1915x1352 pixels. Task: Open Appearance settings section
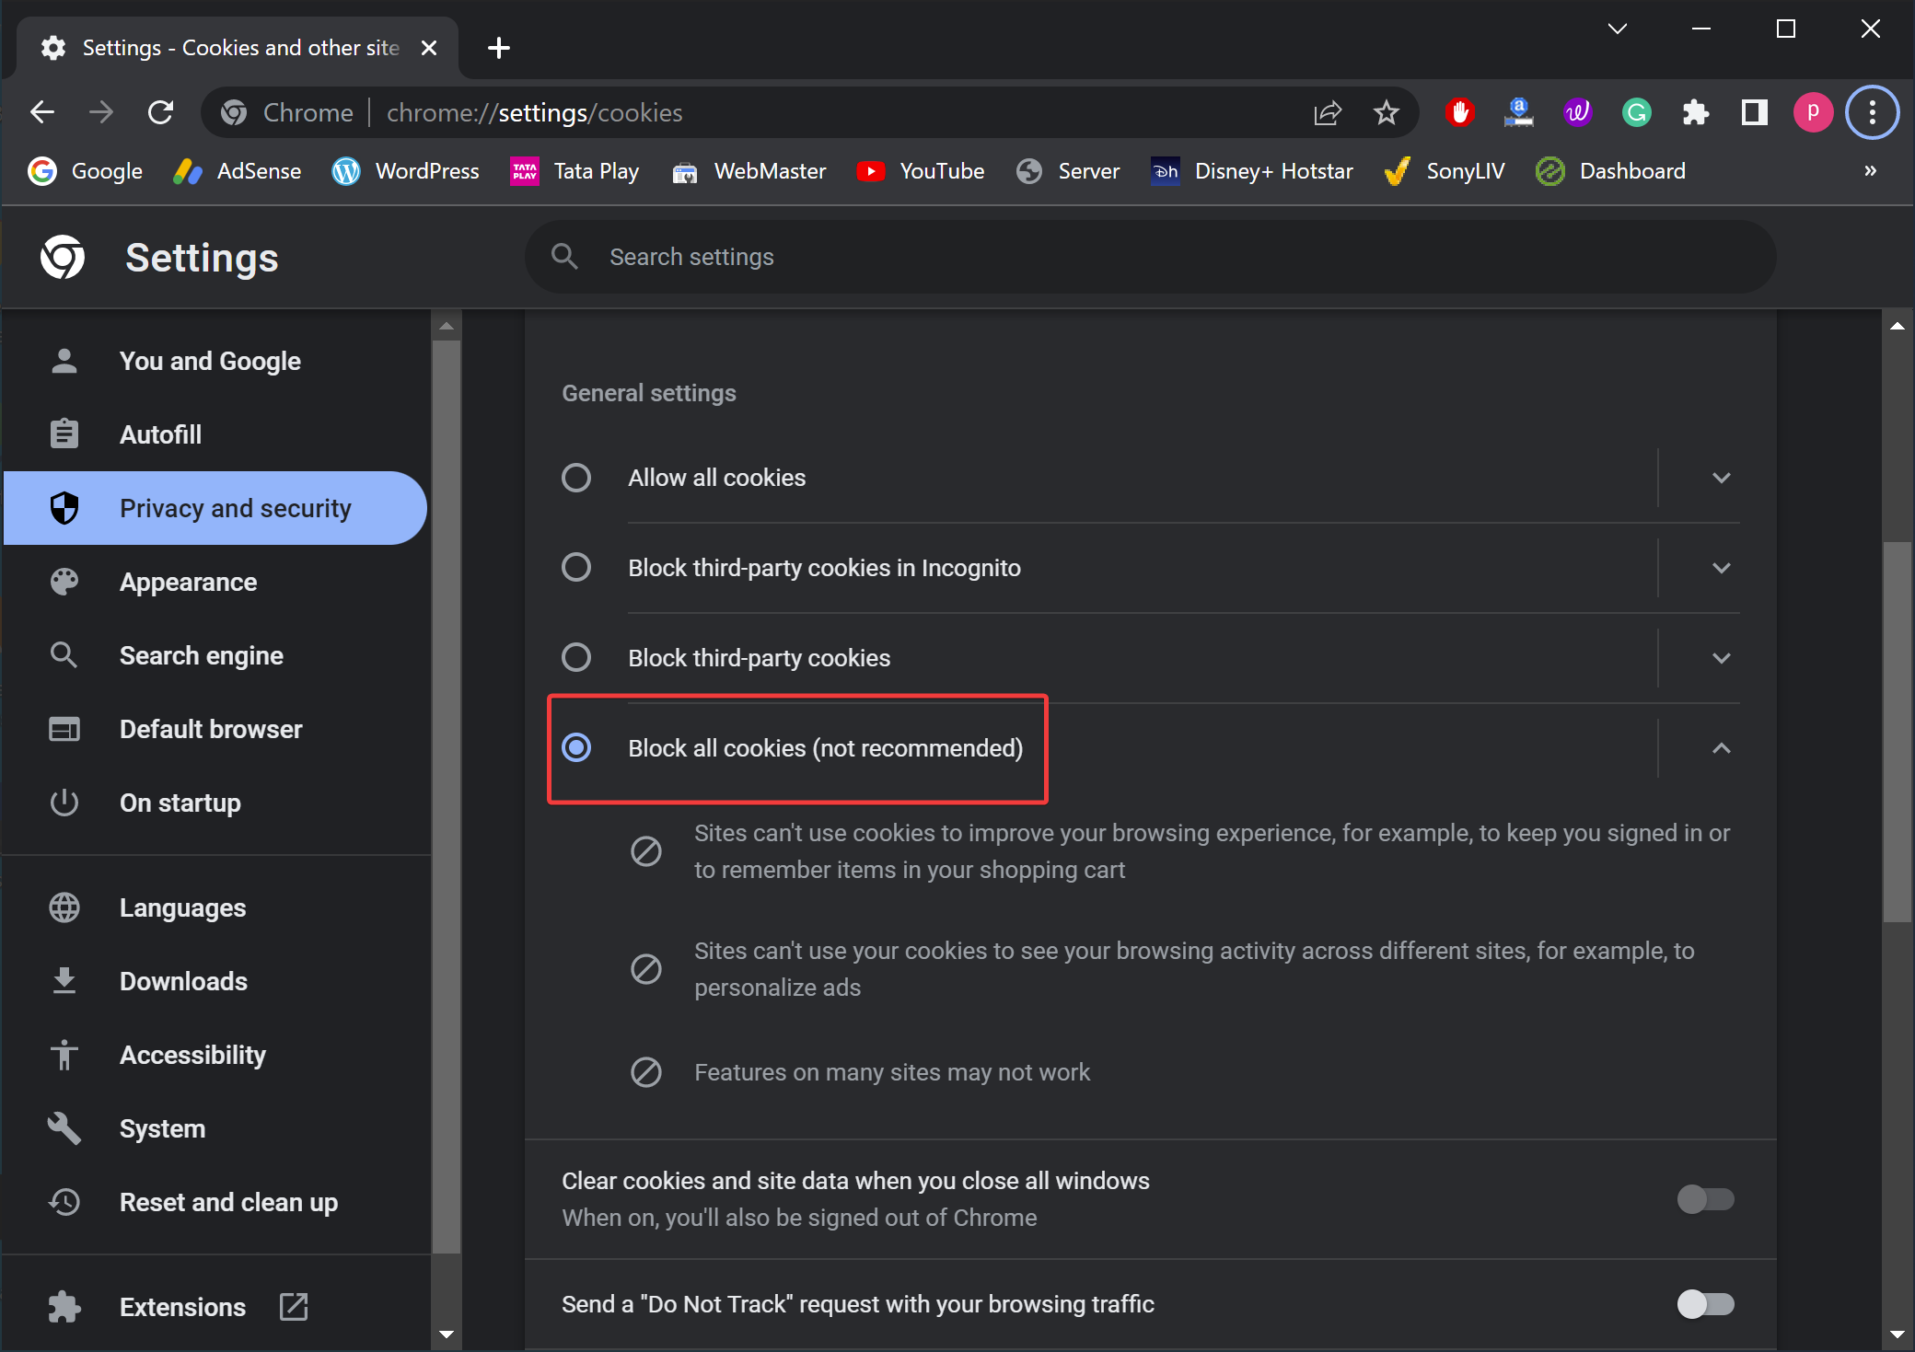pyautogui.click(x=215, y=582)
